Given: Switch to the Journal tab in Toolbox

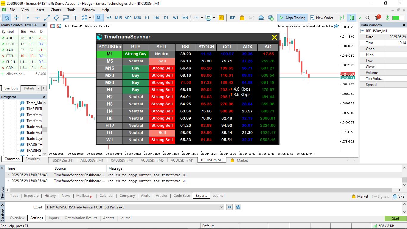Looking at the screenshot, I should tap(218, 196).
